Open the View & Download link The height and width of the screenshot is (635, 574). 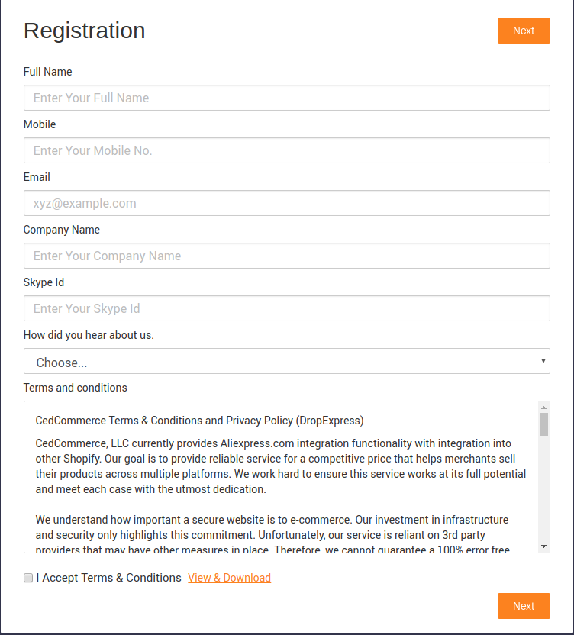pyautogui.click(x=229, y=578)
